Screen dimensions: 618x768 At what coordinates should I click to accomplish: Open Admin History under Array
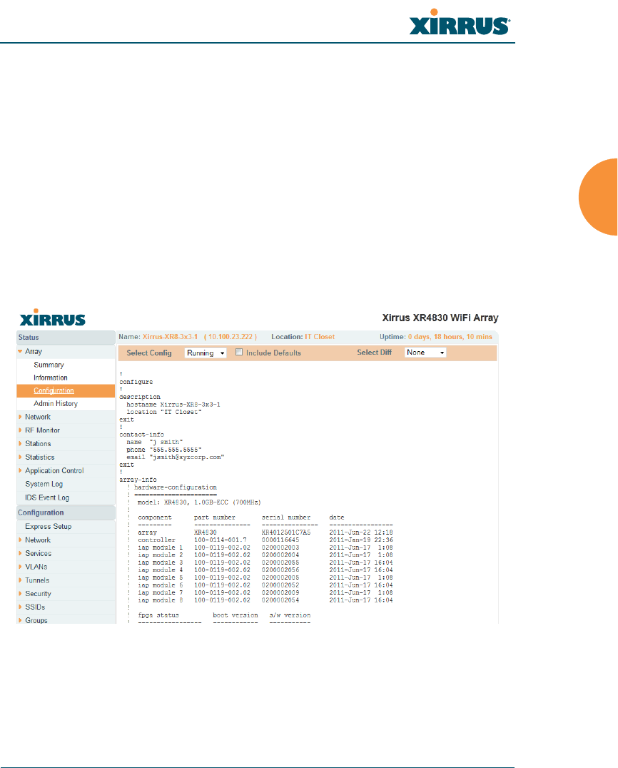pyautogui.click(x=56, y=403)
